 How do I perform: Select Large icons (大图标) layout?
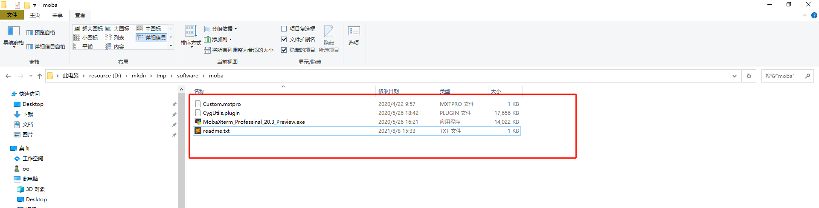[117, 28]
